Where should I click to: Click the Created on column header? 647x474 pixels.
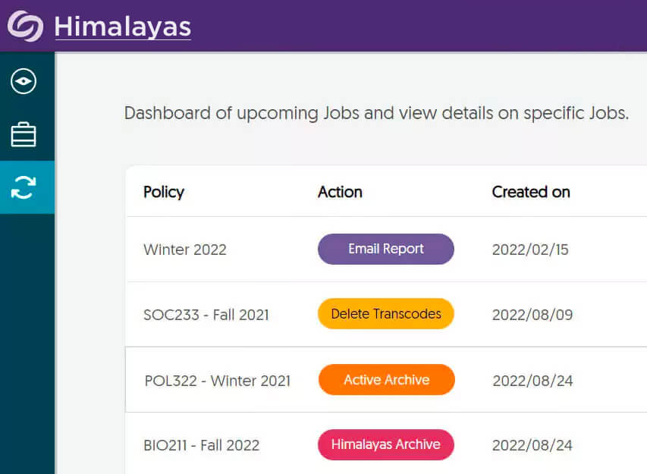(531, 192)
